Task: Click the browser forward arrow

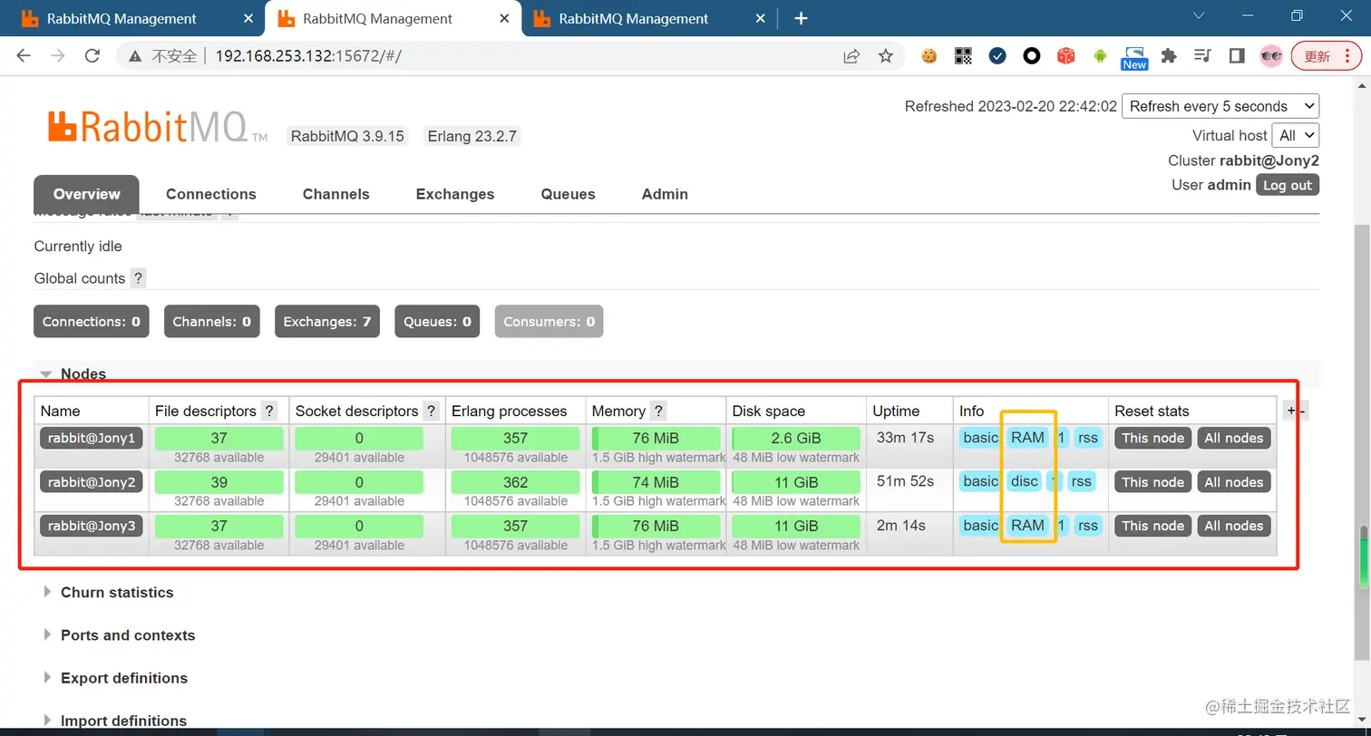Action: (x=58, y=56)
